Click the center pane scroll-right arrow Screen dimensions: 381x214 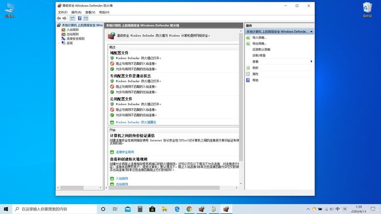tap(237, 188)
